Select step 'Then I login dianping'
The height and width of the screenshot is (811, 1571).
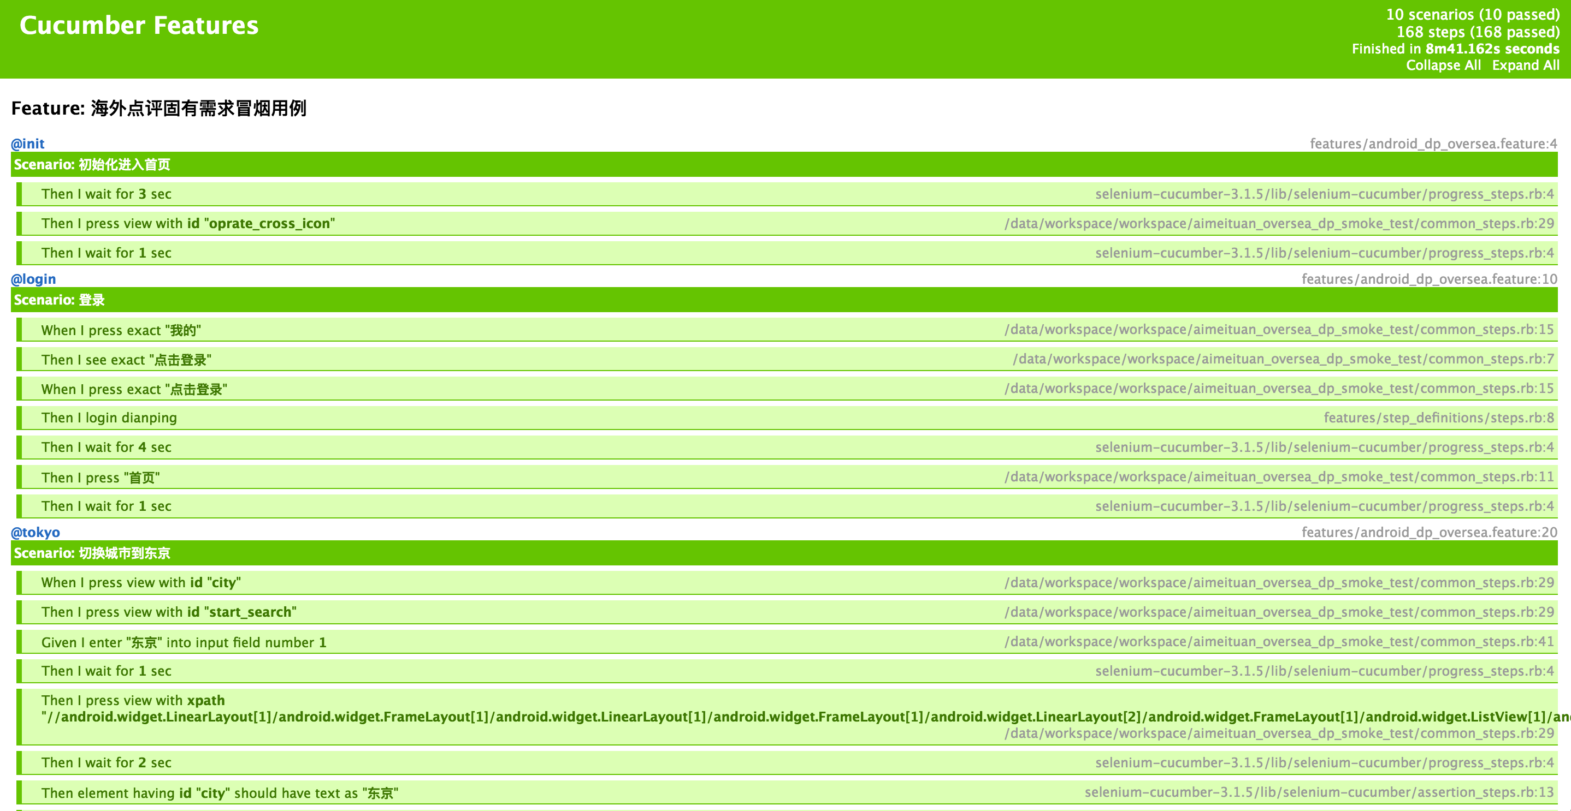(787, 418)
